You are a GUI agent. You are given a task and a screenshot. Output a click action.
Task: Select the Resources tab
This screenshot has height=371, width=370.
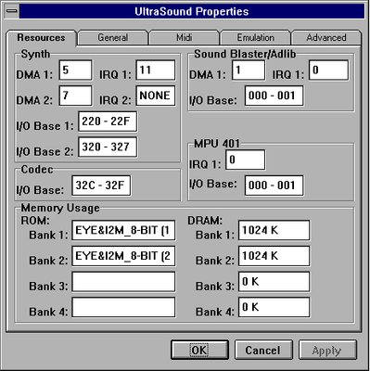pos(41,38)
